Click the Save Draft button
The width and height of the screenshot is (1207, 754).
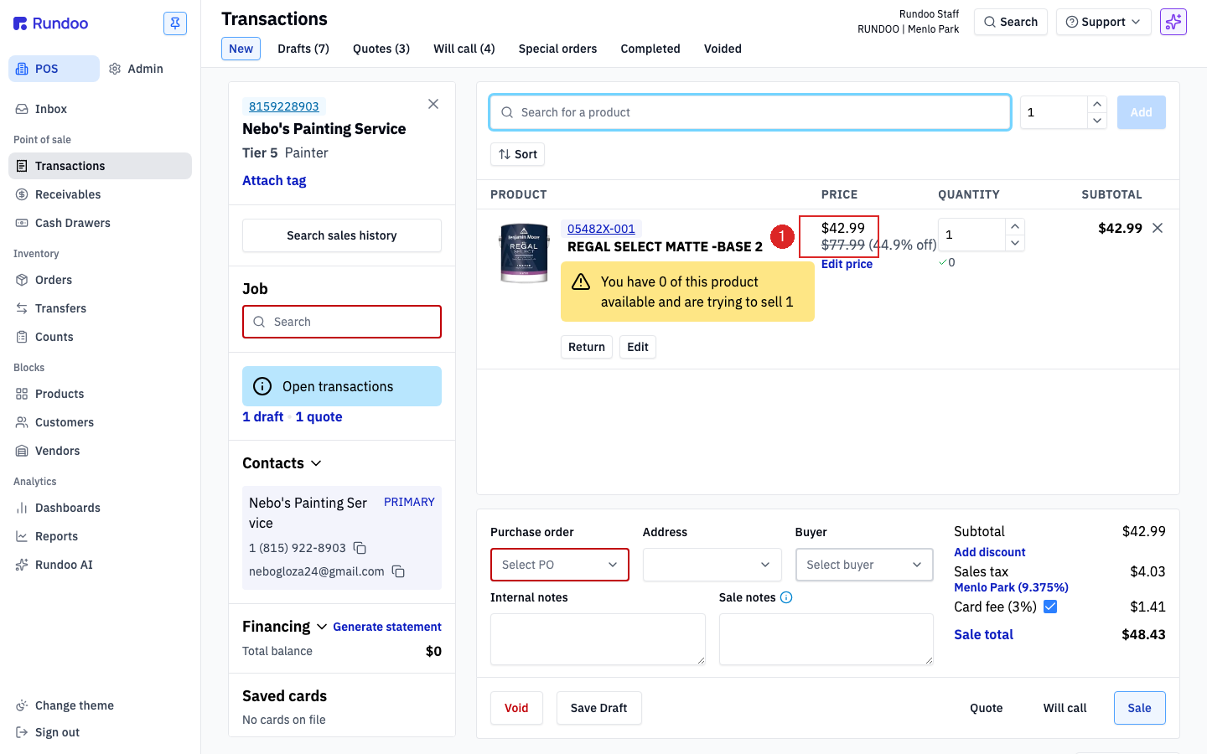(598, 708)
